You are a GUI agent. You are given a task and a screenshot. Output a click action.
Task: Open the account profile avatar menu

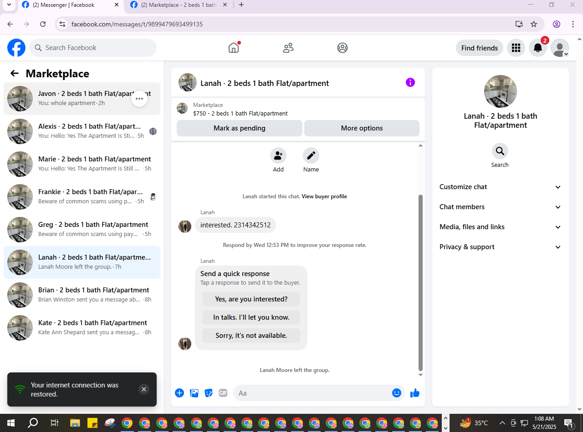pyautogui.click(x=560, y=48)
